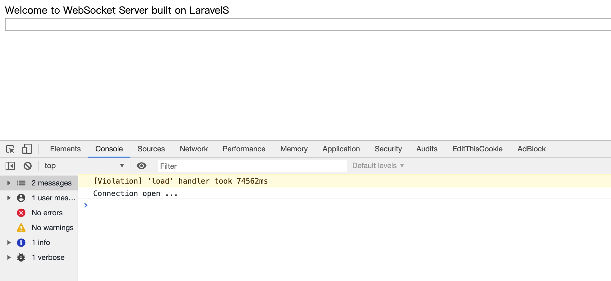Open the Default levels dropdown
Image resolution: width=611 pixels, height=281 pixels.
click(378, 166)
